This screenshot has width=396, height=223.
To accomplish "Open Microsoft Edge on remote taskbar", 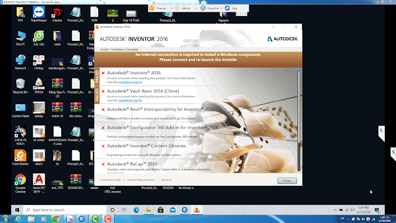I will coord(136,210).
